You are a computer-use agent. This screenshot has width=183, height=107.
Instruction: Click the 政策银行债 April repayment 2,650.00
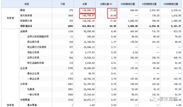pyautogui.click(x=133, y=21)
